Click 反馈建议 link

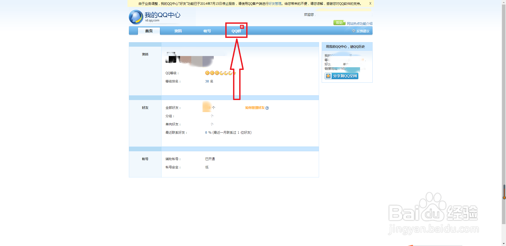coord(363,31)
